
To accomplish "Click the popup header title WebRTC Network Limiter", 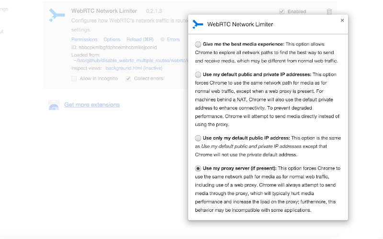I will 240,24.
